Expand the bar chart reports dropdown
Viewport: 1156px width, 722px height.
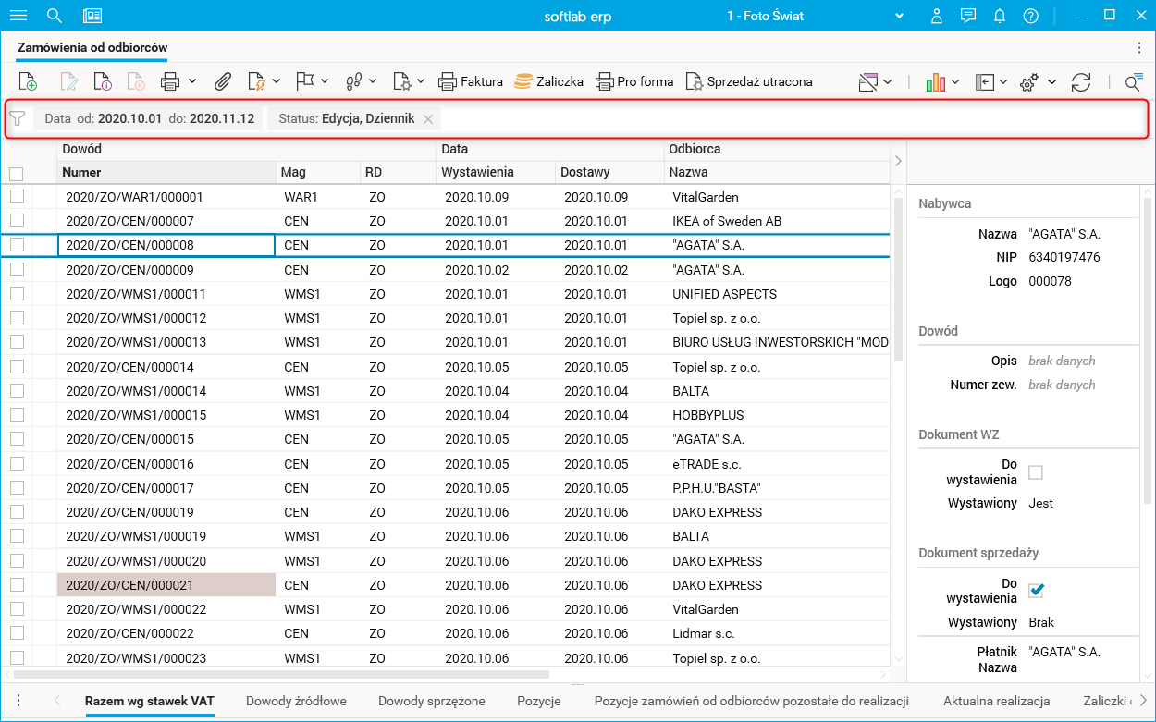[x=955, y=82]
